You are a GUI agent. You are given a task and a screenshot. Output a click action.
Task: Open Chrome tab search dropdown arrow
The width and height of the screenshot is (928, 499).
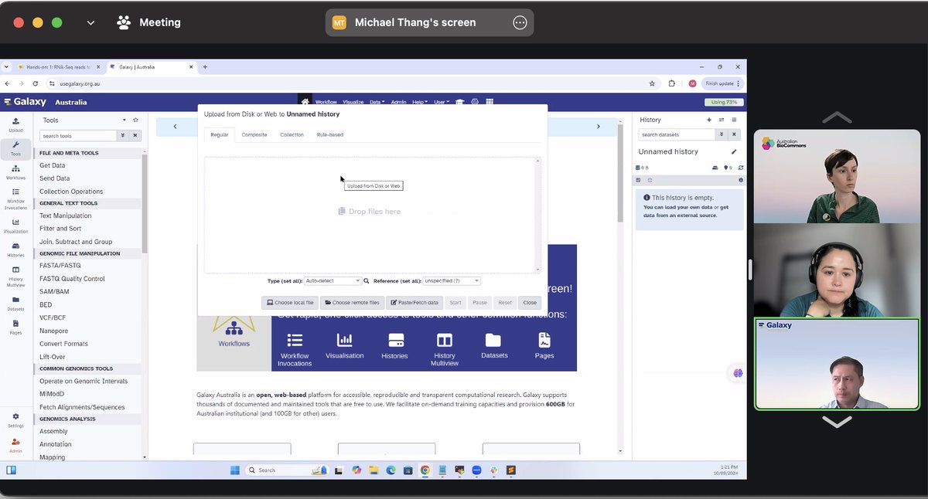click(x=7, y=67)
